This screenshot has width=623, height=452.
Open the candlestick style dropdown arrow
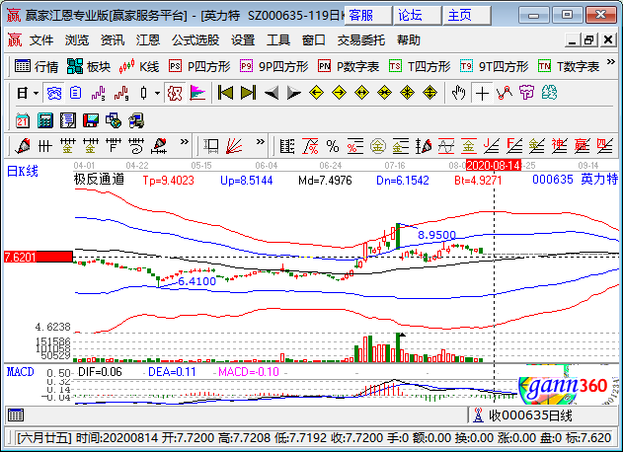pos(157,94)
